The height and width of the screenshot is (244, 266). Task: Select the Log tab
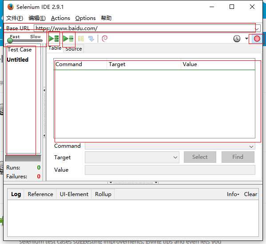click(x=16, y=194)
